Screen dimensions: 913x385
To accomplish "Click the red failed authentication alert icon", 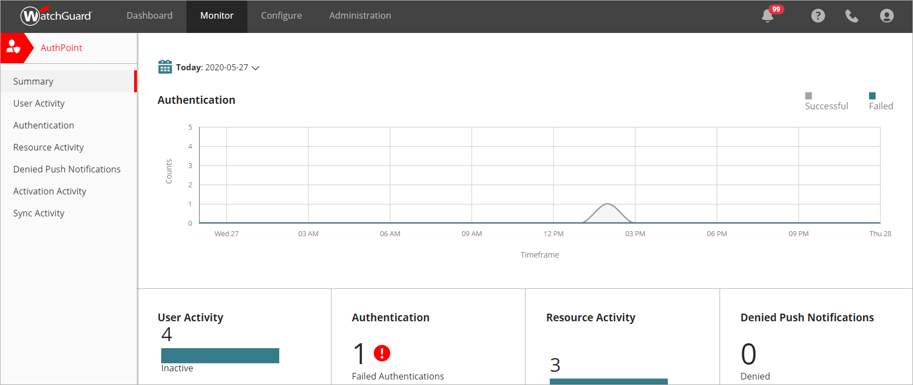I will pyautogui.click(x=381, y=353).
